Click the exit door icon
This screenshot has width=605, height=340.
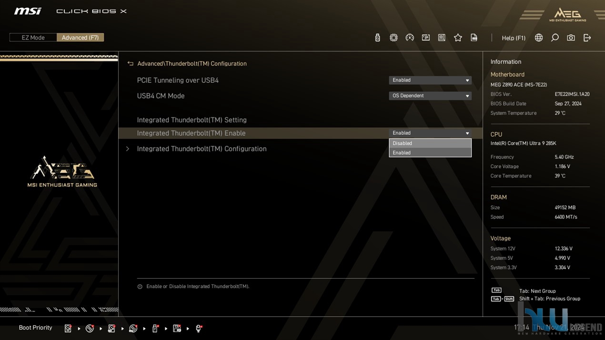click(587, 38)
